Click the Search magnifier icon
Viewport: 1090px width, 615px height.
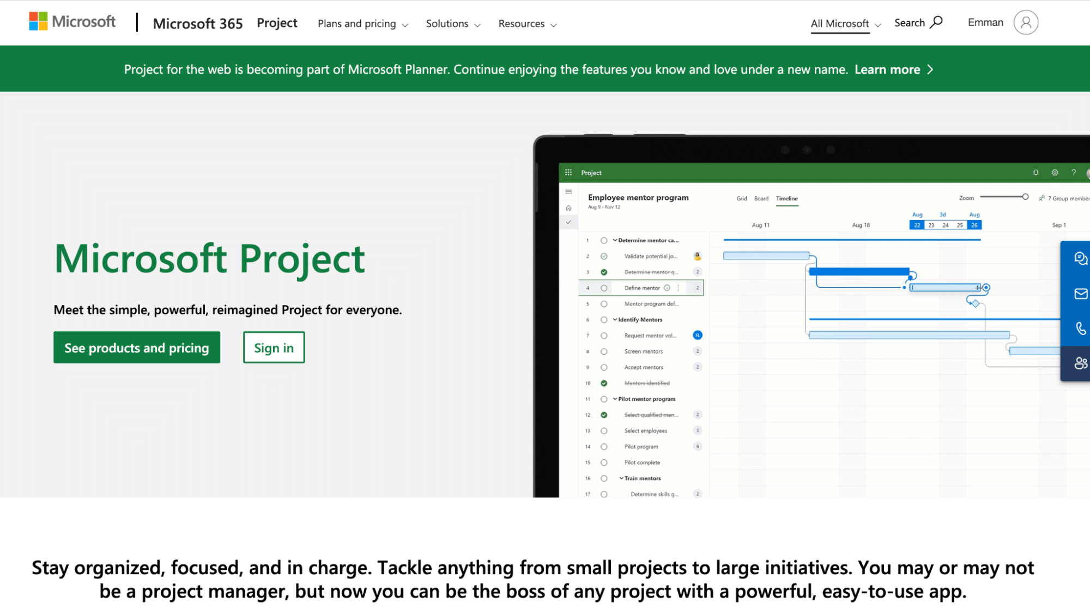(936, 22)
